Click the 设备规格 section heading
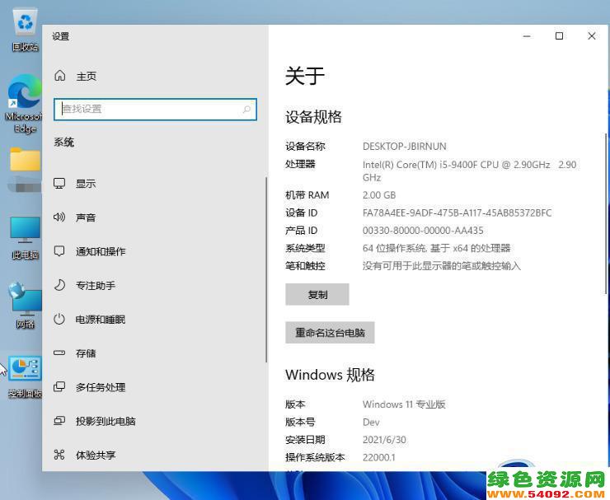Image resolution: width=610 pixels, height=500 pixels. (313, 117)
